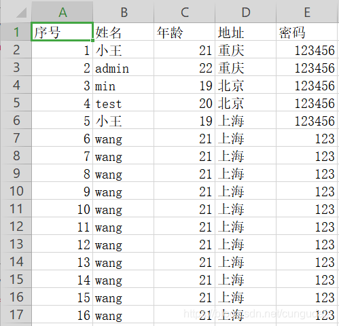
Task: Select the cell containing min in row 4
Action: (x=124, y=85)
